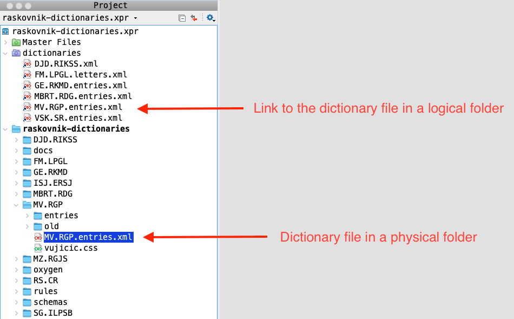
Task: Click the raskovnik-dictionaries.xpr root project icon
Action: [6, 31]
